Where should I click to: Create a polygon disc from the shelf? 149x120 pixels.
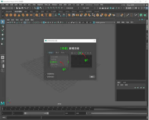pos(31,15)
